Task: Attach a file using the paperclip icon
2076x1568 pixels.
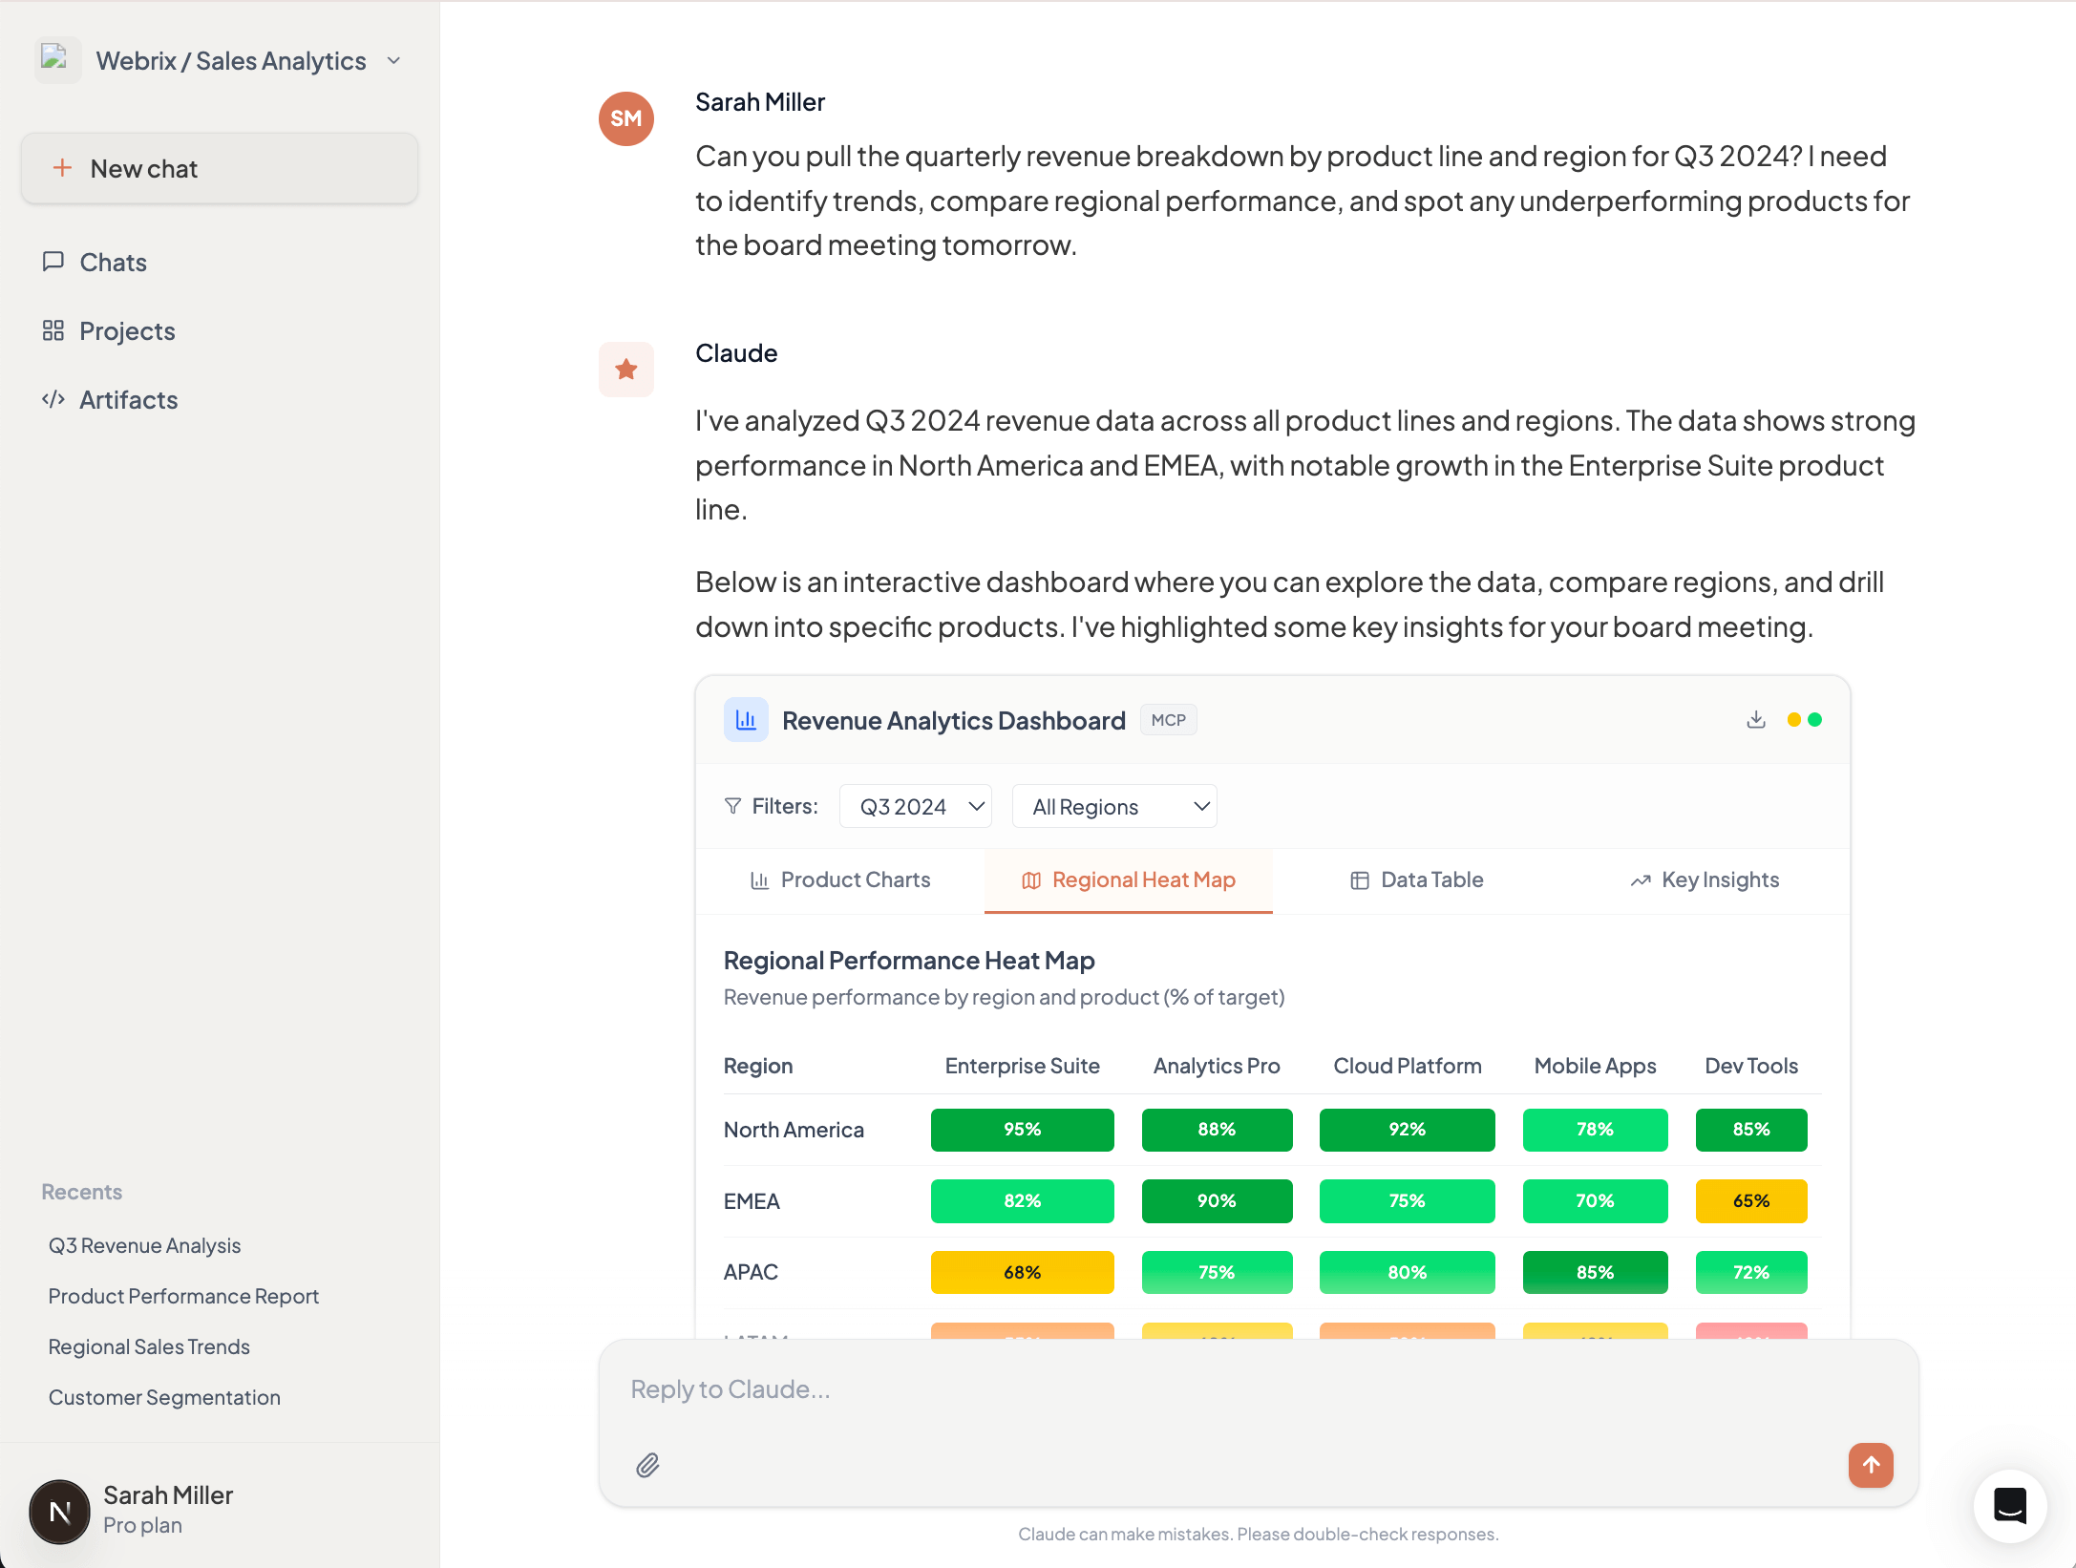Action: (x=646, y=1466)
